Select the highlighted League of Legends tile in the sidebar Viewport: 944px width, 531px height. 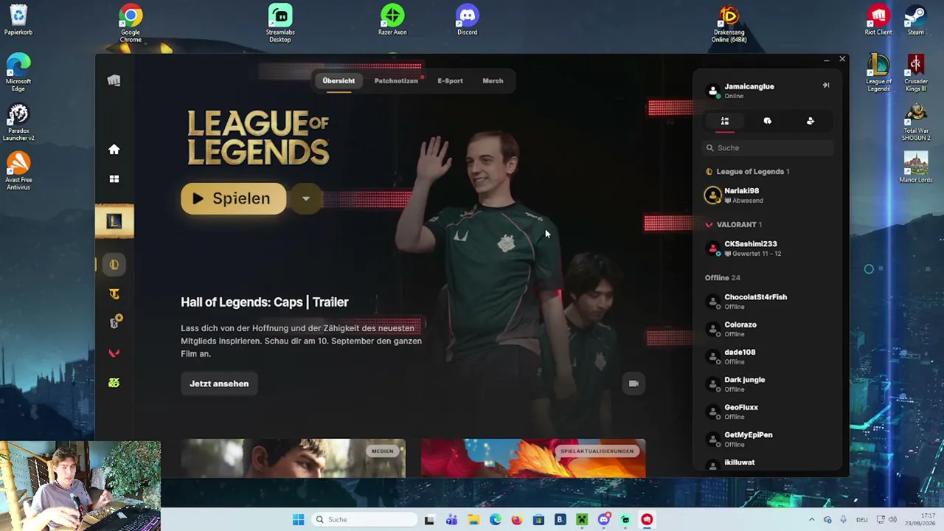click(x=114, y=221)
